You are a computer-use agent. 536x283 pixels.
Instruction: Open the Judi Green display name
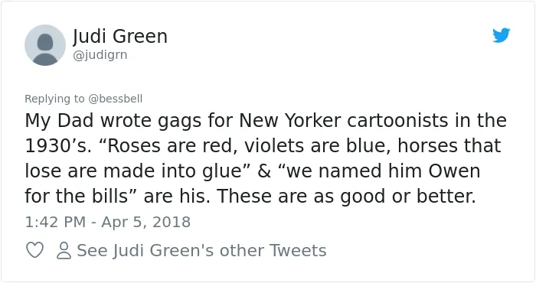(x=120, y=36)
